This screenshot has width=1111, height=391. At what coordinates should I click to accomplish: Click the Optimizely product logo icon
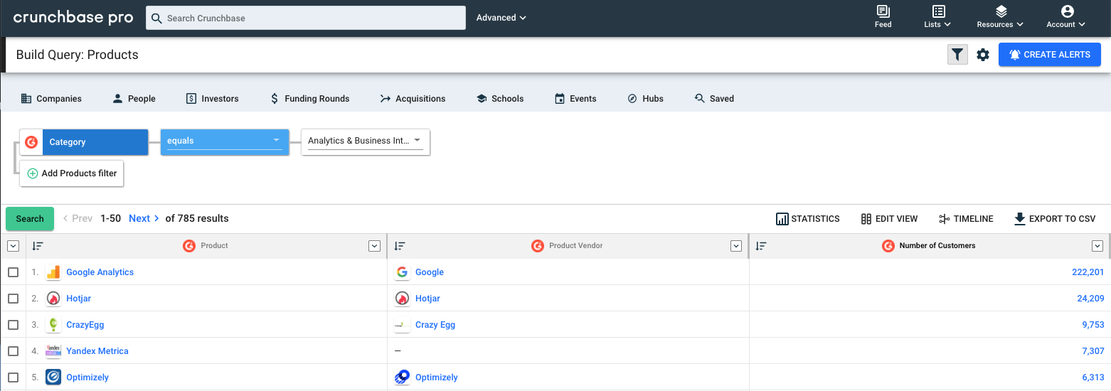53,377
